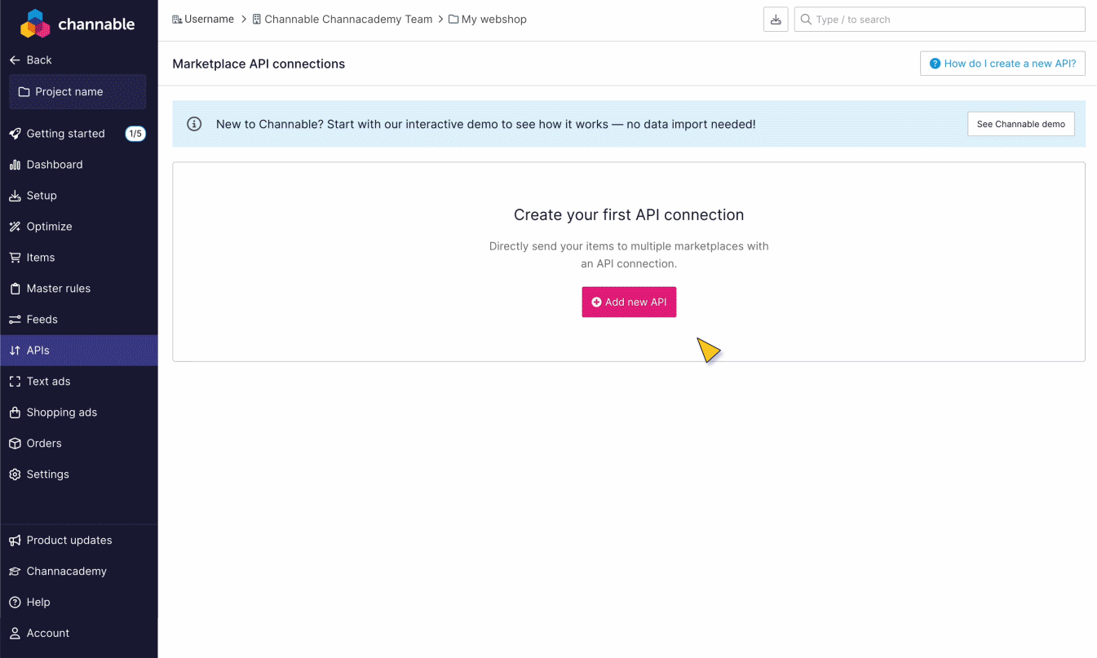Click the question mark Help icon
Image resolution: width=1097 pixels, height=658 pixels.
click(15, 603)
